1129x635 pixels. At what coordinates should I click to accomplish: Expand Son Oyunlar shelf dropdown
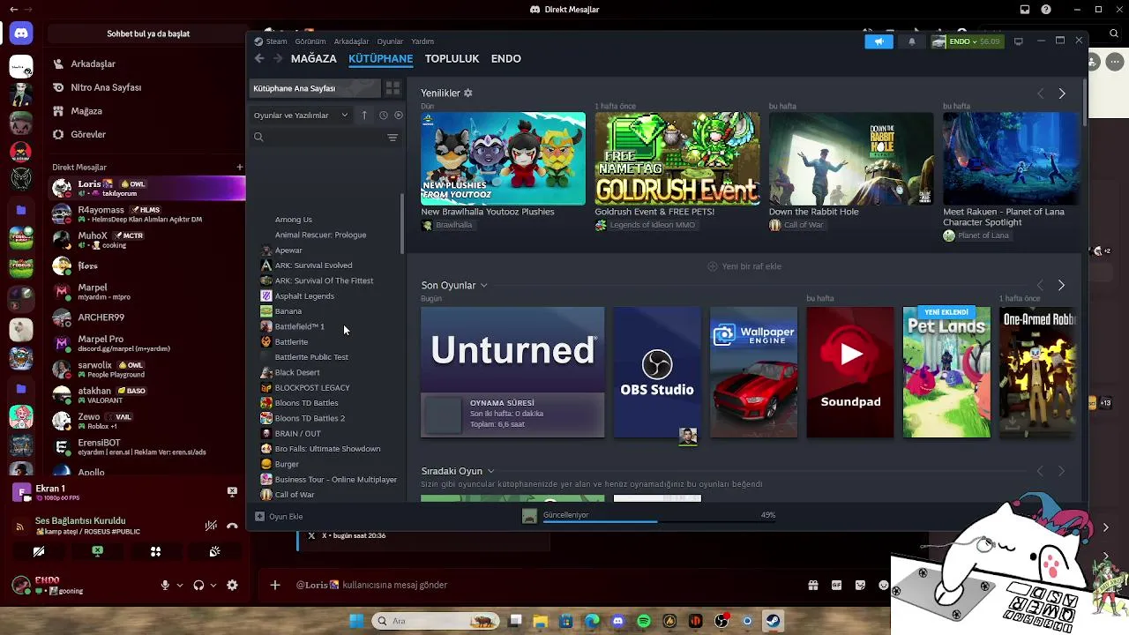pyautogui.click(x=483, y=286)
